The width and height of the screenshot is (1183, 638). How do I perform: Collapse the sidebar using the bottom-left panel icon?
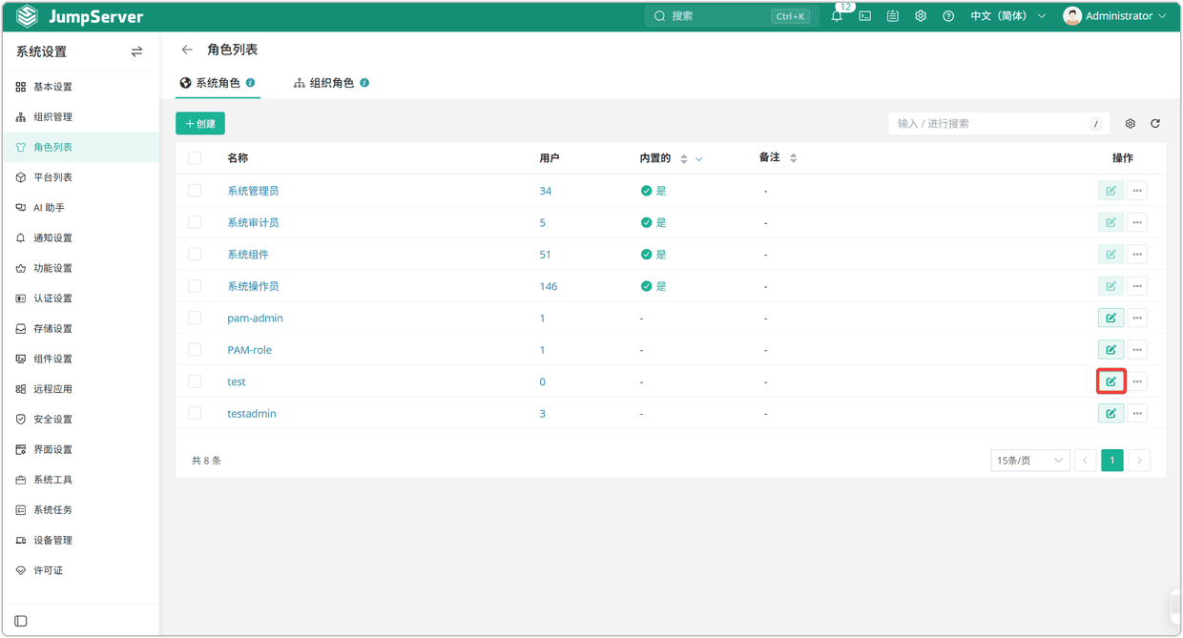[x=21, y=621]
